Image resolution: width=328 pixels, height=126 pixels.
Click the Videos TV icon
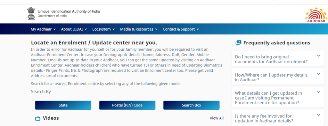point(38,118)
